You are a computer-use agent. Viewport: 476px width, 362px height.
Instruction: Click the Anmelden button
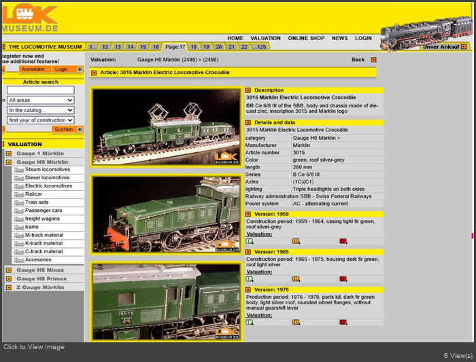pos(35,69)
